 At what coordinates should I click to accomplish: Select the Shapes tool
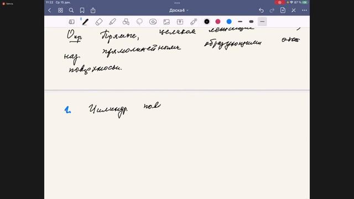(126, 22)
